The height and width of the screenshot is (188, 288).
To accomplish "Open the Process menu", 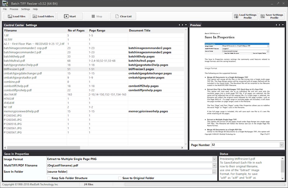I will [14, 9].
